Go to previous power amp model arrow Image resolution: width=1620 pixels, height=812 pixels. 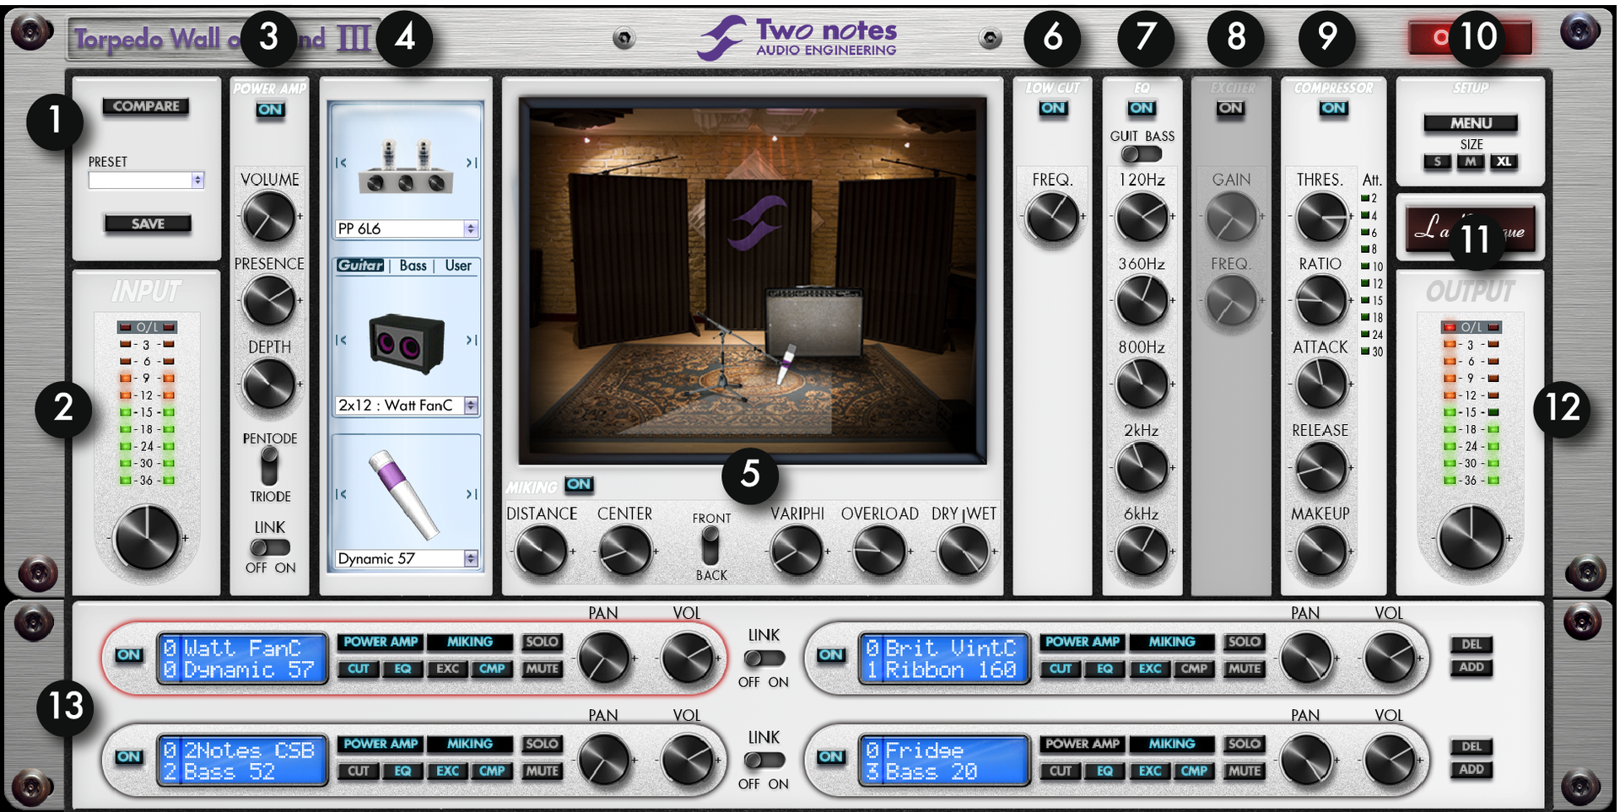(341, 163)
